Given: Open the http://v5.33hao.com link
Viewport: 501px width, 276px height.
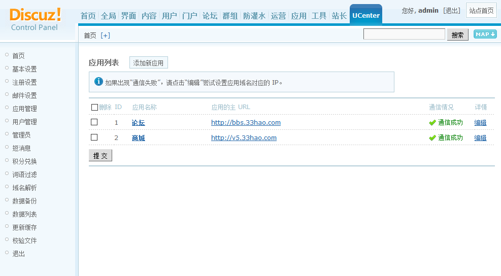Looking at the screenshot, I should tap(244, 137).
